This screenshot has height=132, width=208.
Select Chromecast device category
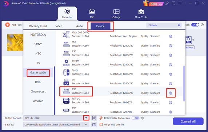[x=38, y=92]
